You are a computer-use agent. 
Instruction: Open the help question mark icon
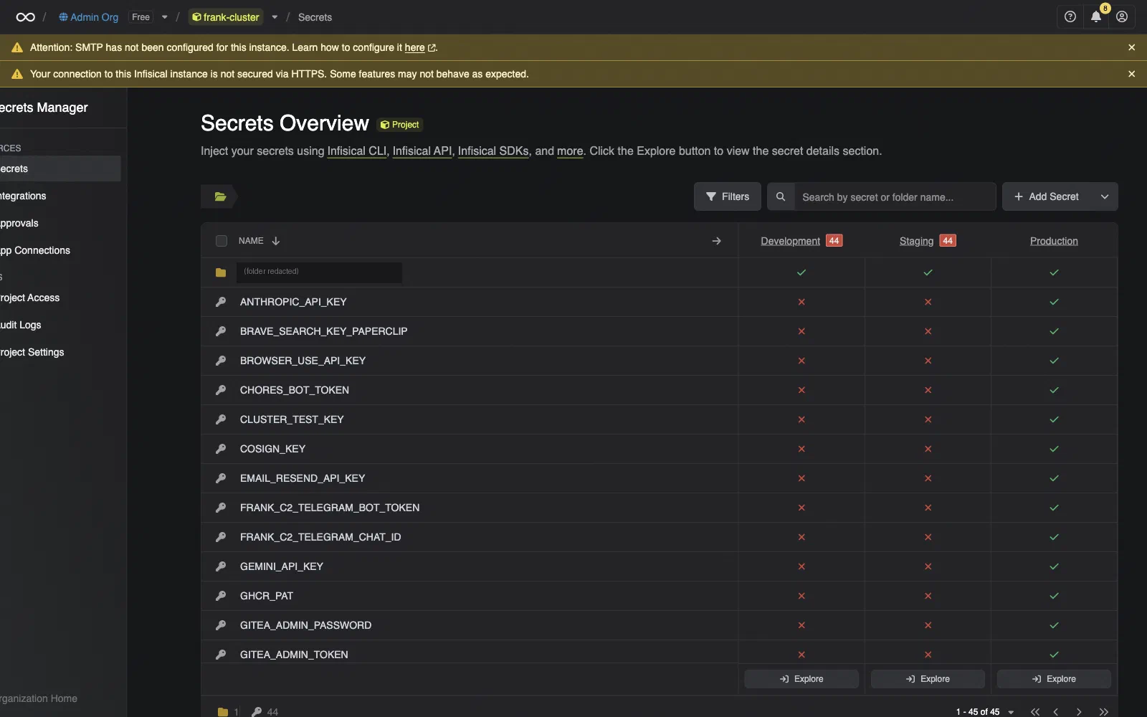[x=1070, y=16]
